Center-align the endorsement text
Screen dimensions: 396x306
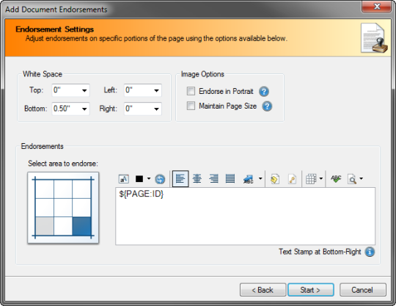click(x=197, y=179)
